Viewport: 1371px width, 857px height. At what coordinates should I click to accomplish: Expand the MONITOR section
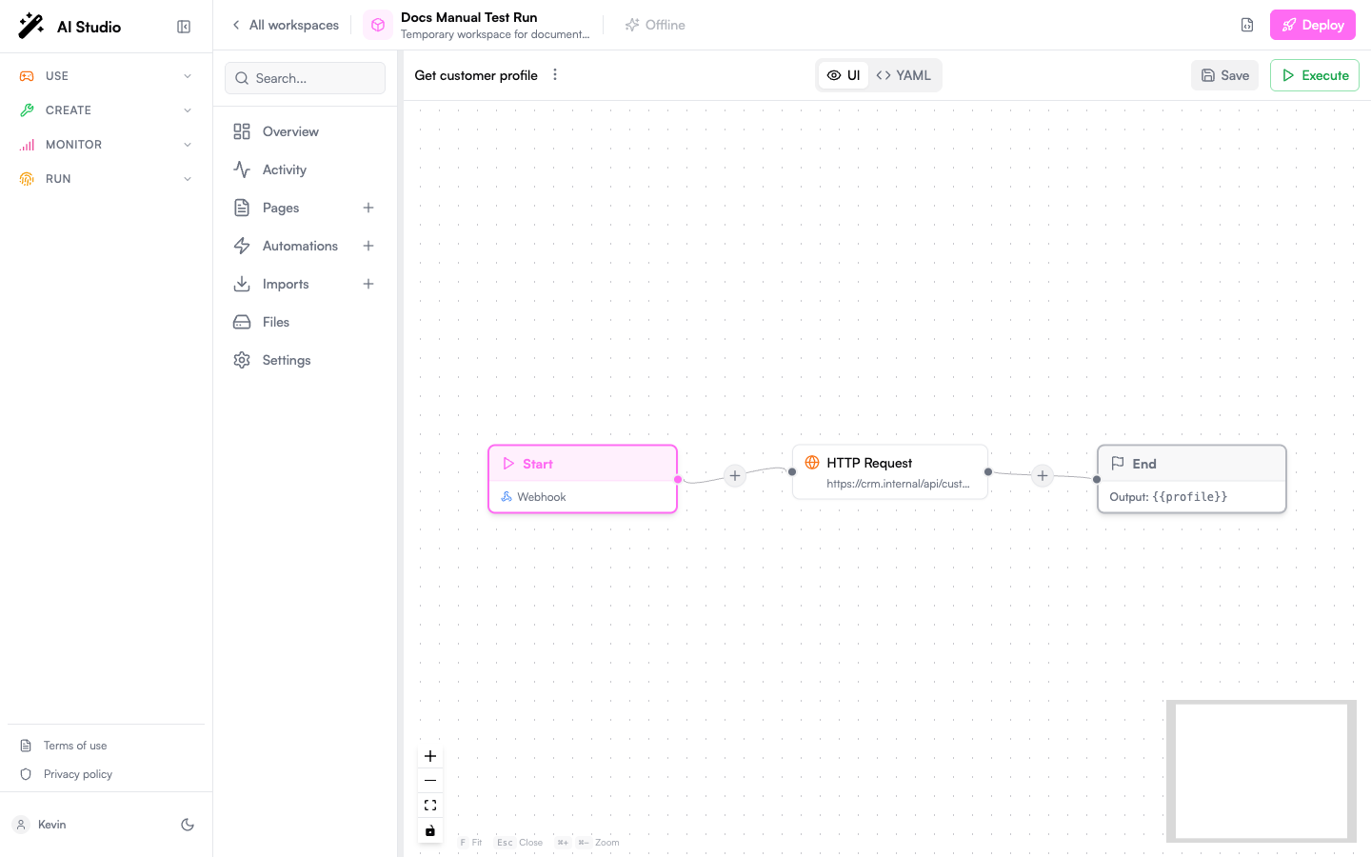(x=106, y=145)
